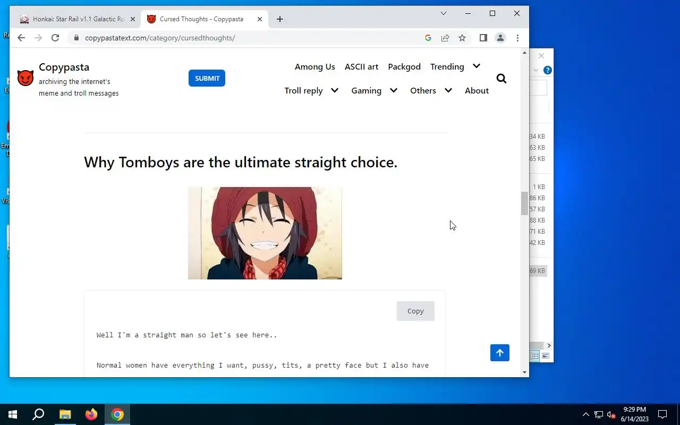Click the share page icon in address bar
The height and width of the screenshot is (425, 680).
pyautogui.click(x=445, y=38)
